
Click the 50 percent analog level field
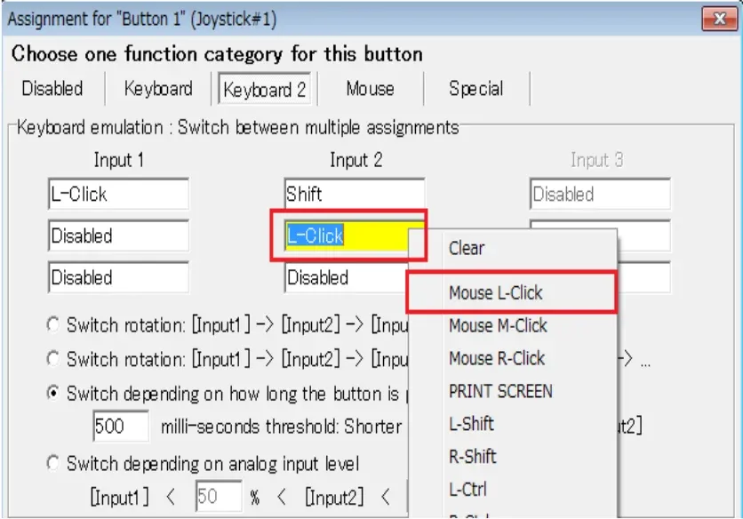219,496
